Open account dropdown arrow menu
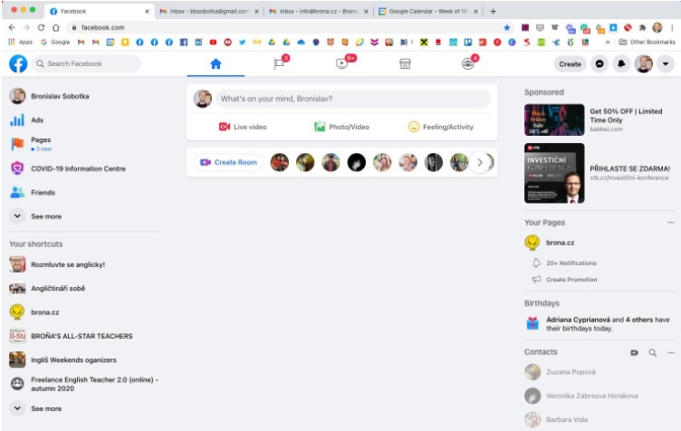Viewport: 681px width, 431px height. pos(666,63)
